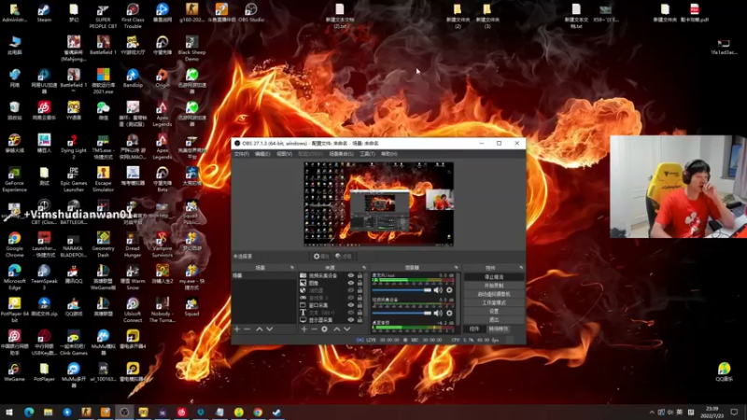Open File Explorer from the taskbar

49,412
